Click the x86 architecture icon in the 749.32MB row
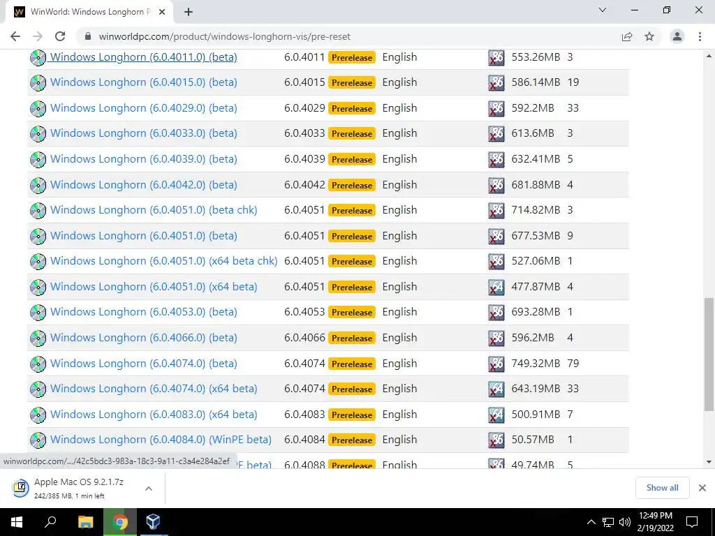The height and width of the screenshot is (536, 715). (x=496, y=364)
